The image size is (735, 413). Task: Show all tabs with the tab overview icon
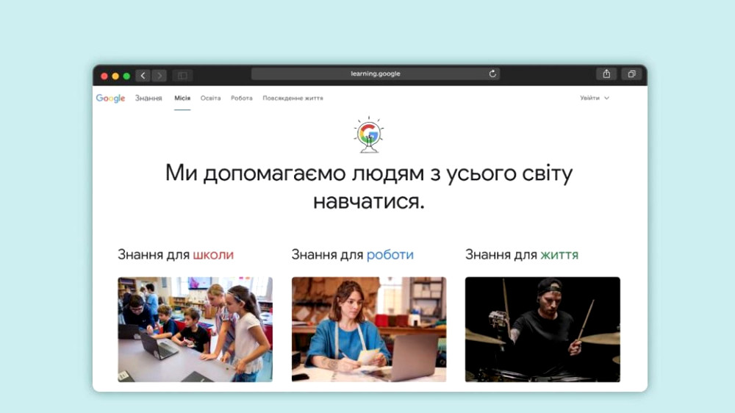(631, 74)
